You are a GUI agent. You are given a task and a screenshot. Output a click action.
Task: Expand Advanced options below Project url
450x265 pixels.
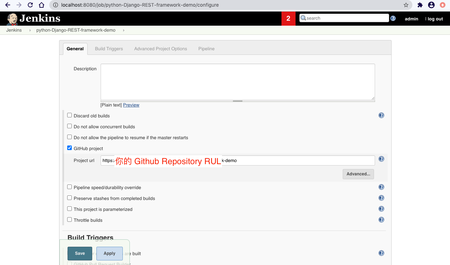point(358,174)
